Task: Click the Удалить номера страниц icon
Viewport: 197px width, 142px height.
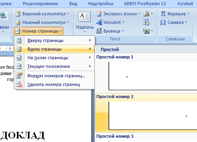Action: point(19,84)
